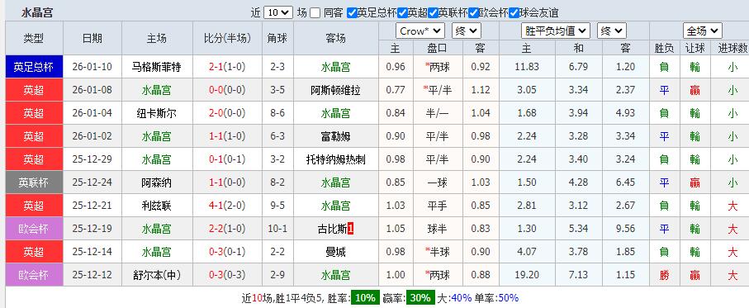This screenshot has height=308, width=749.
Task: Click score 0-3(0-3) for 舒尔本 match
Action: click(x=227, y=275)
